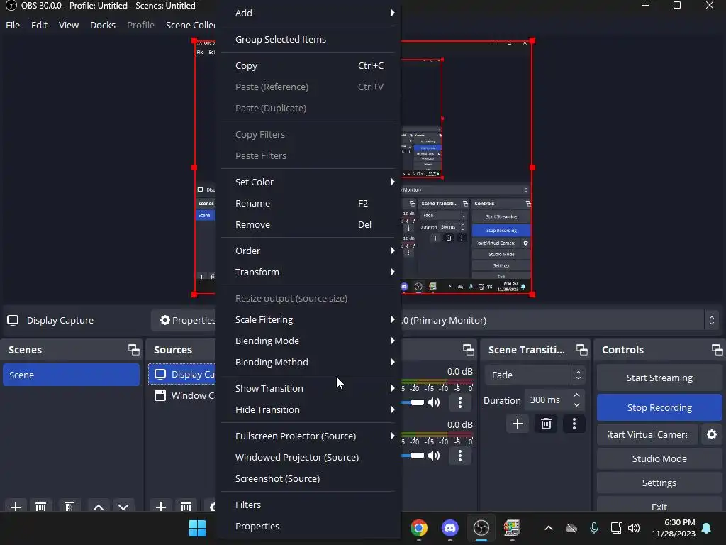Click Start Streaming button
The width and height of the screenshot is (726, 545).
[x=659, y=378]
